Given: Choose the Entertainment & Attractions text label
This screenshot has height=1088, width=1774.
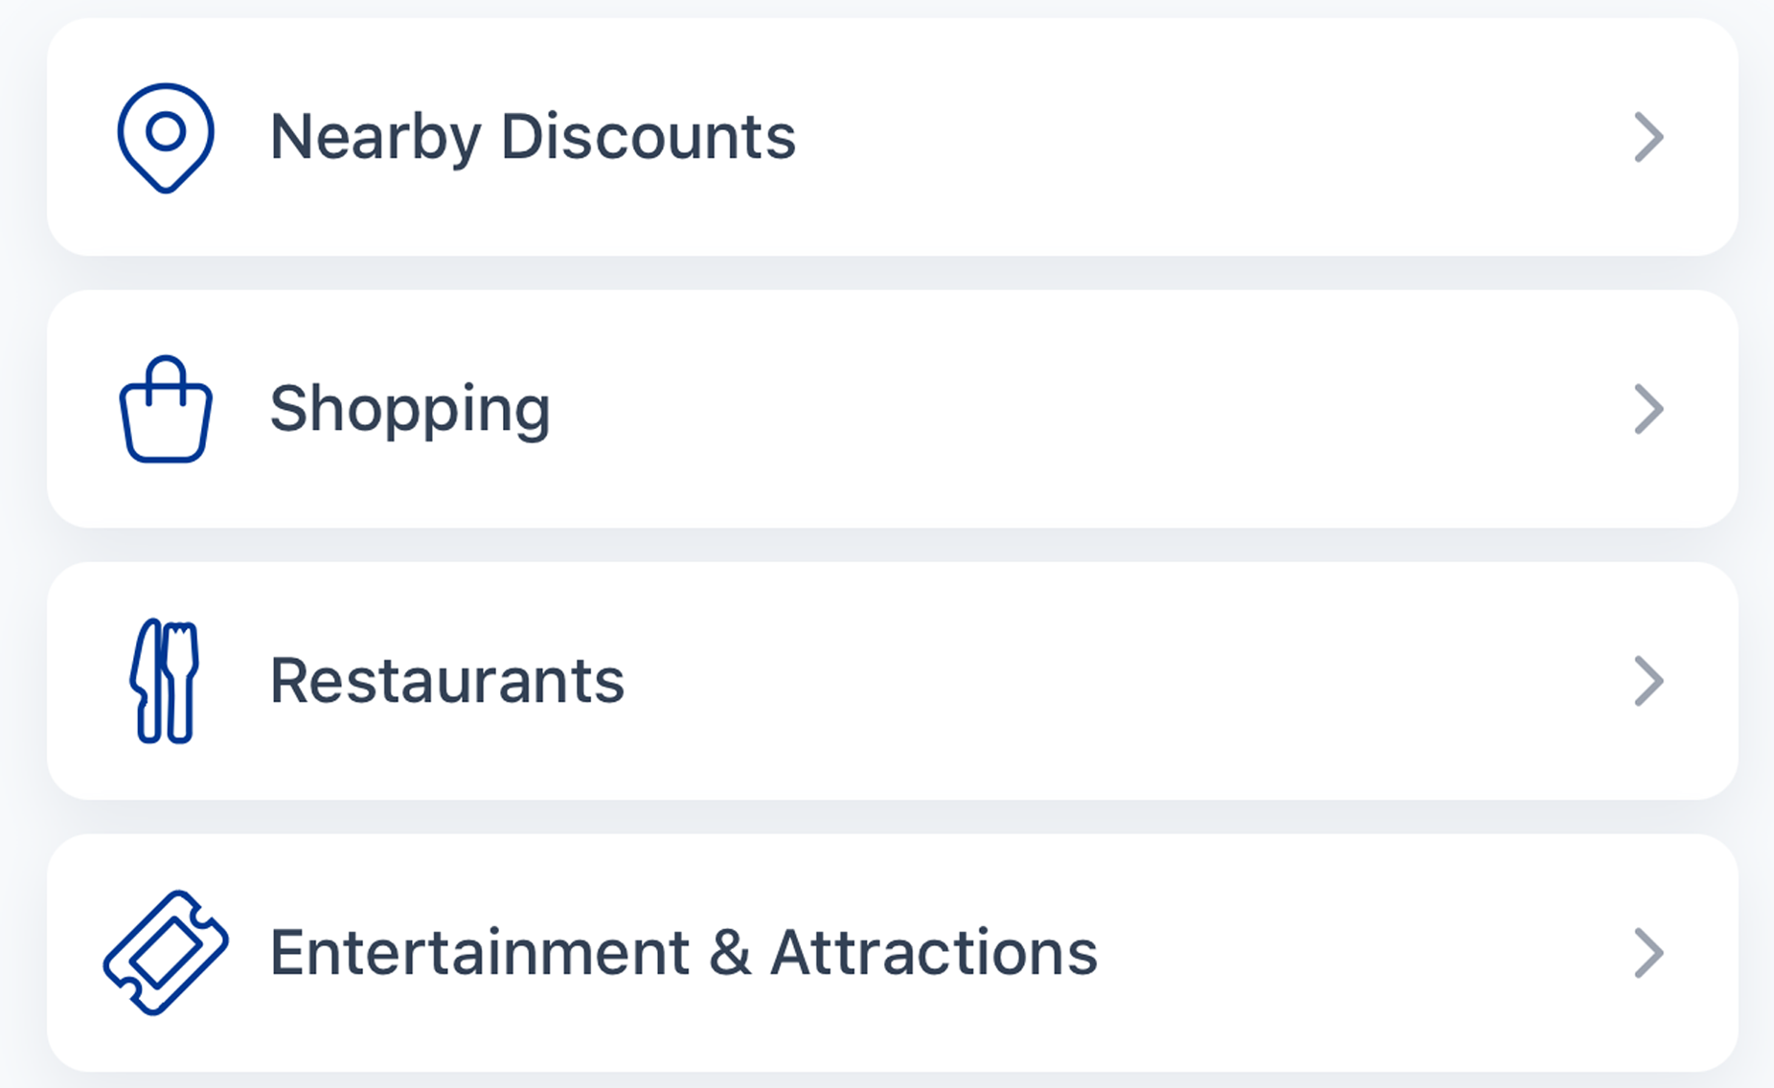Looking at the screenshot, I should (x=683, y=953).
